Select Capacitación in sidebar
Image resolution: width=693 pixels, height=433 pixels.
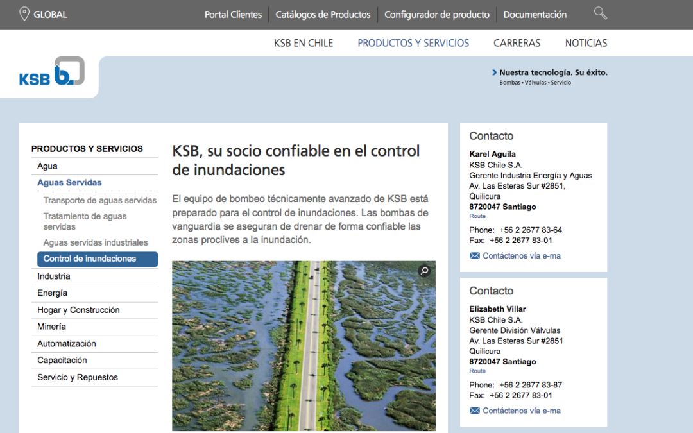(62, 360)
